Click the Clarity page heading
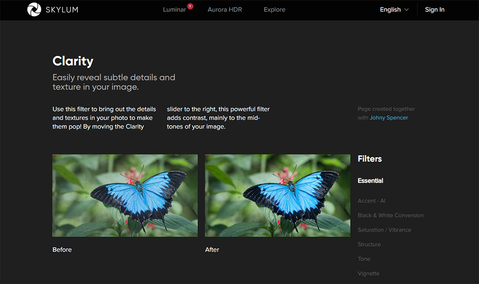Screen dimensions: 479x284 tap(73, 61)
